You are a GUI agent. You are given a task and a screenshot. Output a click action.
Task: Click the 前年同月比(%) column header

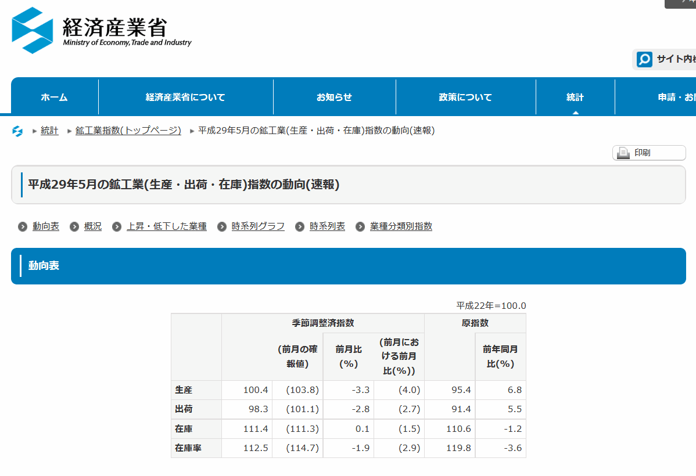500,356
